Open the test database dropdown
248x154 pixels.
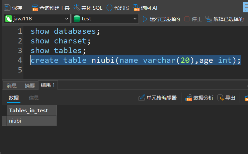(105, 19)
